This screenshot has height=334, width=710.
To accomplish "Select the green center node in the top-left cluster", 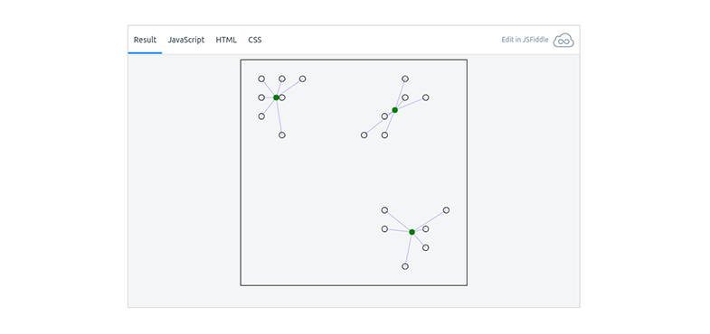I will [x=276, y=97].
